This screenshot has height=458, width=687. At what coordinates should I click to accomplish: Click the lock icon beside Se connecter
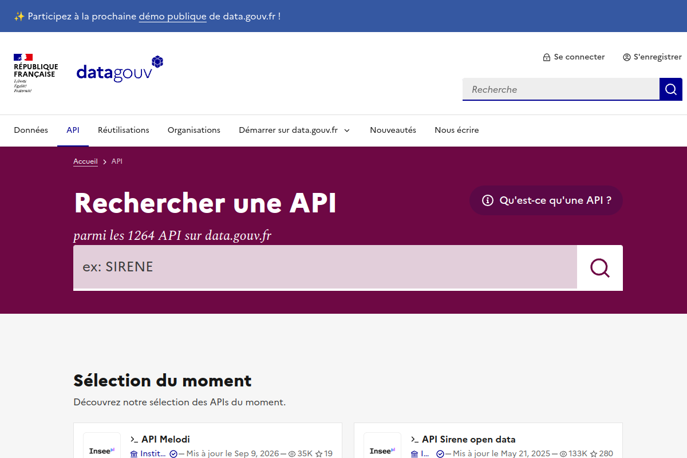click(x=547, y=57)
